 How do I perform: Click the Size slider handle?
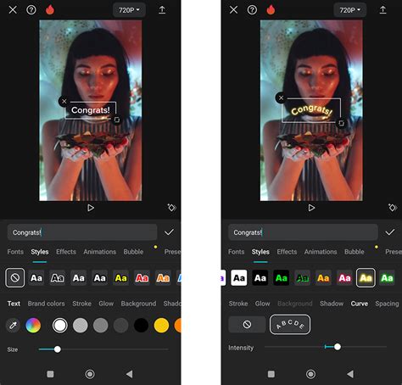[x=58, y=349]
